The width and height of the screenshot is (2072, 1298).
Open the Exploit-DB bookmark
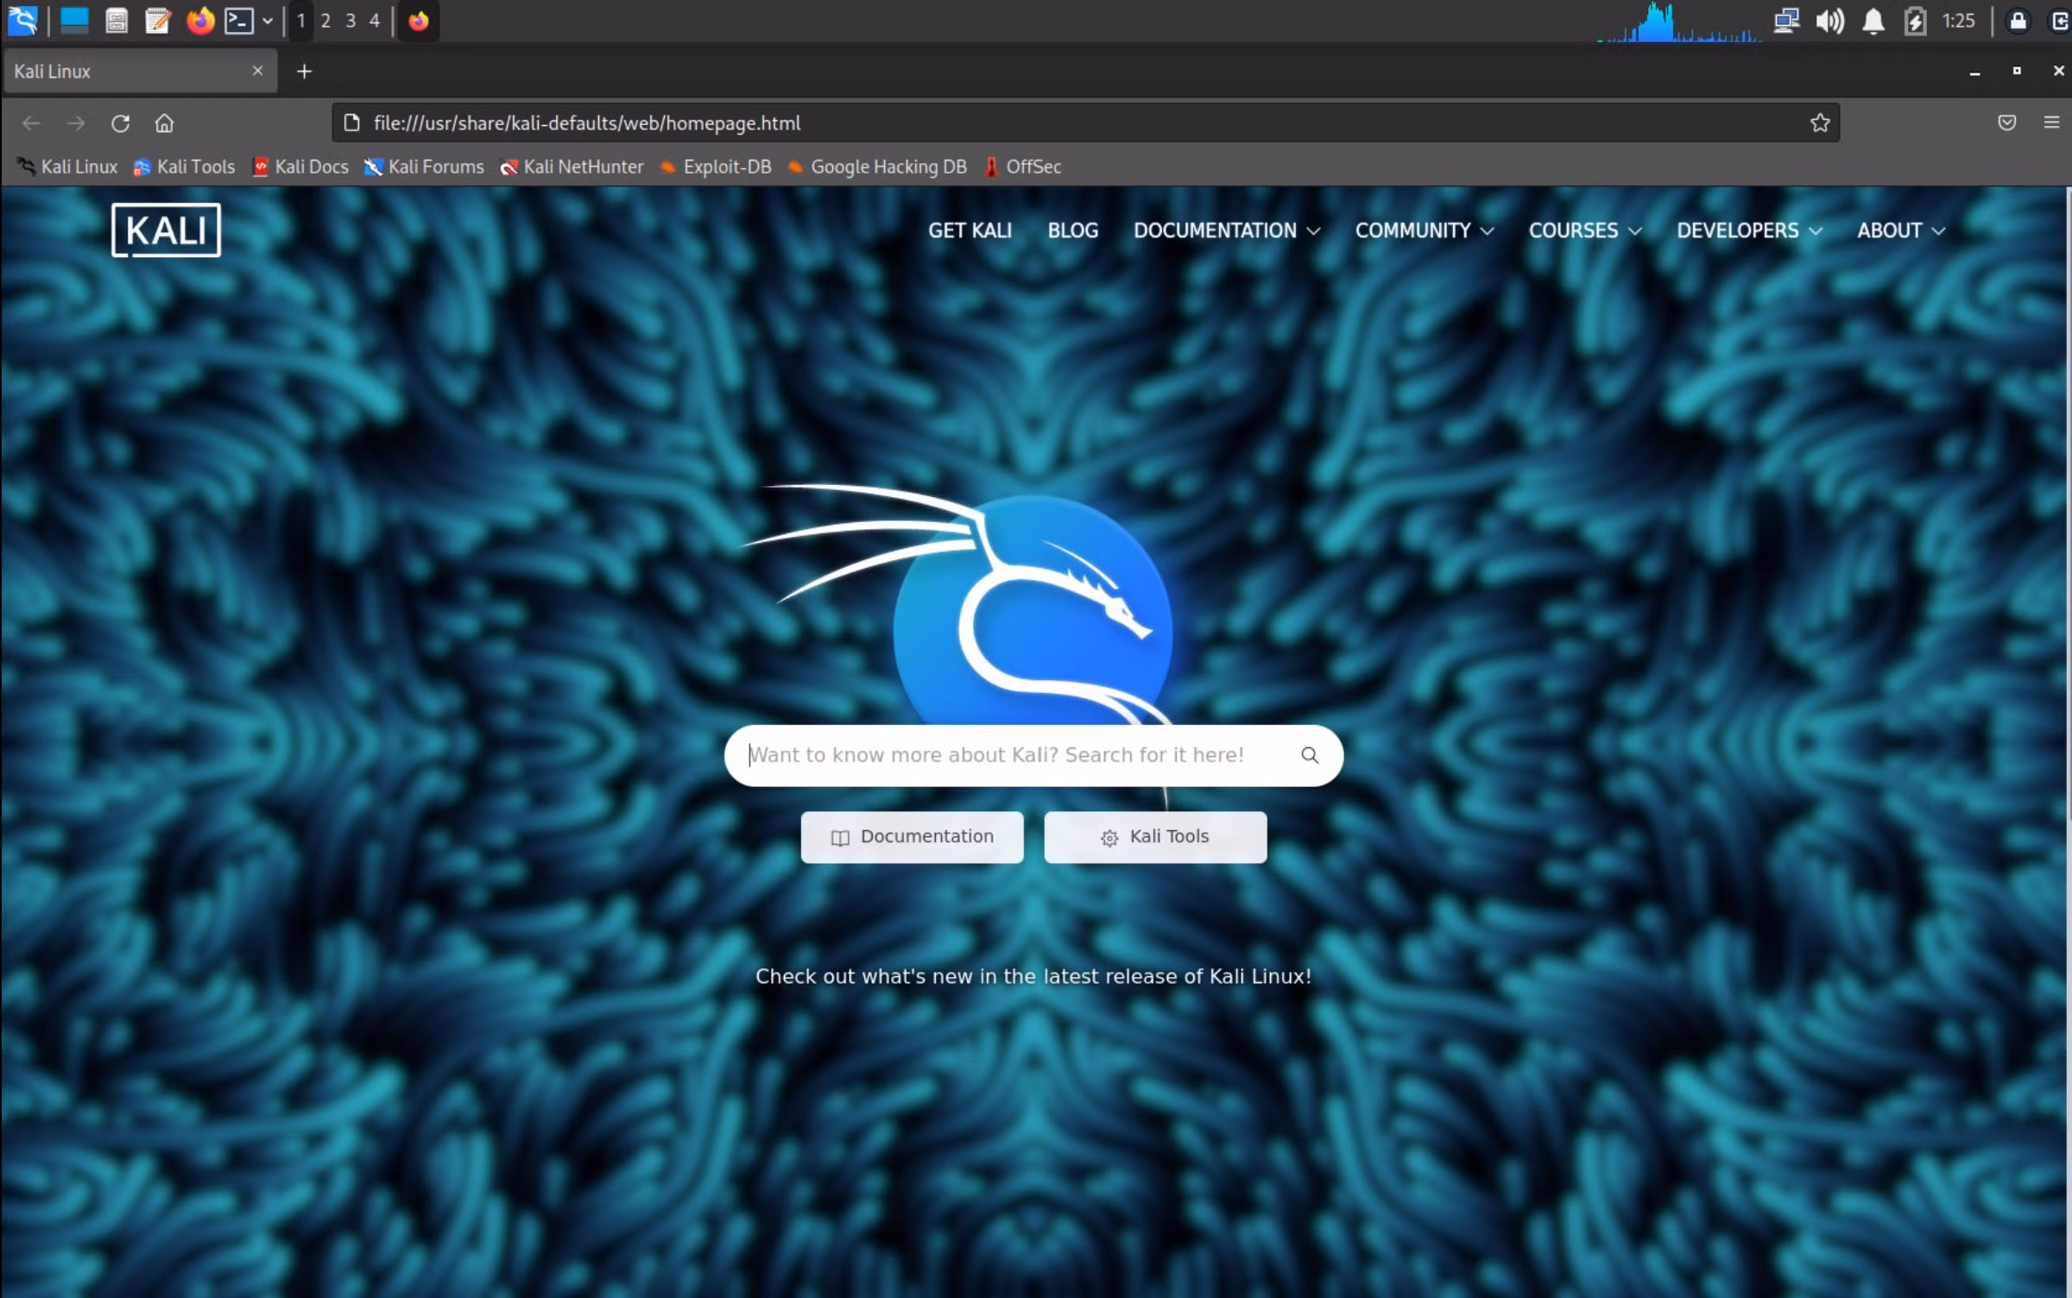tap(716, 167)
